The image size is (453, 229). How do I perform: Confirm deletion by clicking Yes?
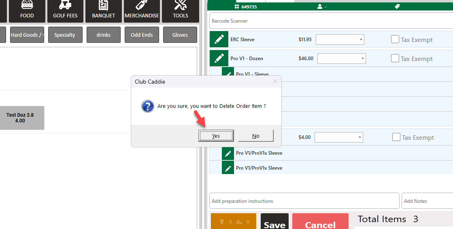(216, 136)
